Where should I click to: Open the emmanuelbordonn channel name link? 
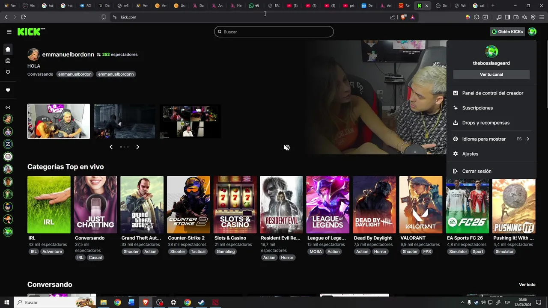[x=68, y=55]
